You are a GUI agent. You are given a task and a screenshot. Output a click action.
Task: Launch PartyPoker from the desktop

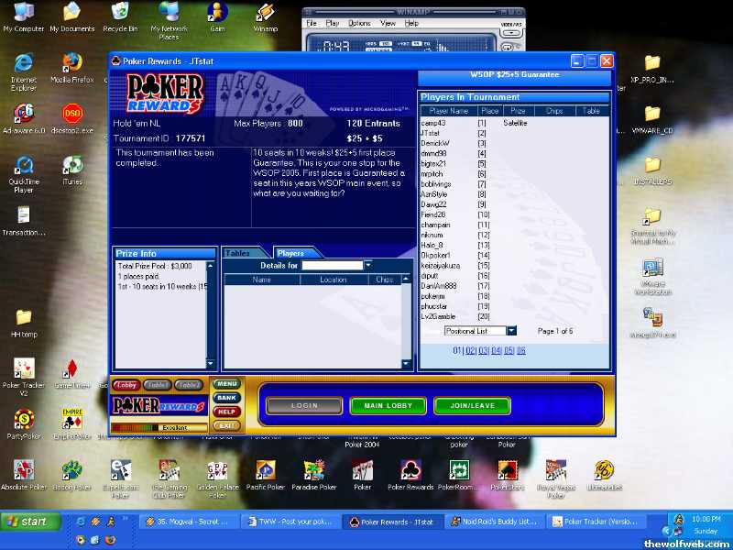[x=24, y=421]
